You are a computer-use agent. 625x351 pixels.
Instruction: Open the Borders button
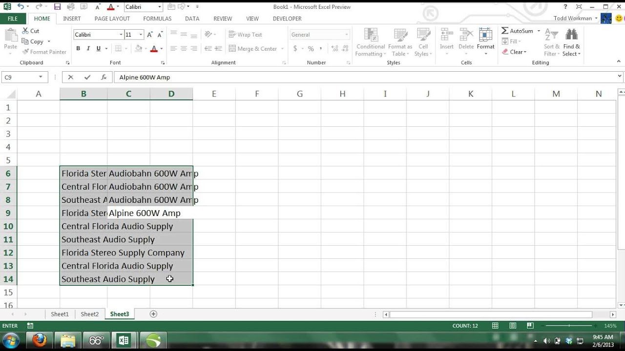[118, 49]
